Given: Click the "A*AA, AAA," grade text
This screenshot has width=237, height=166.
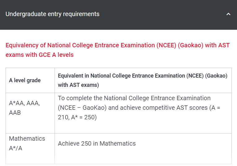Looking at the screenshot, I should (24, 103).
